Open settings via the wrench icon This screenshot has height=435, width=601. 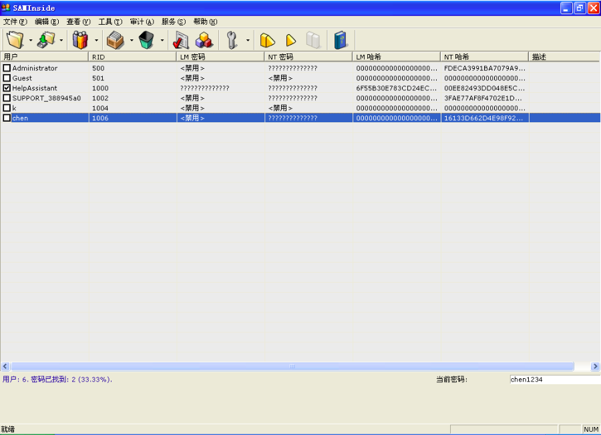click(232, 39)
